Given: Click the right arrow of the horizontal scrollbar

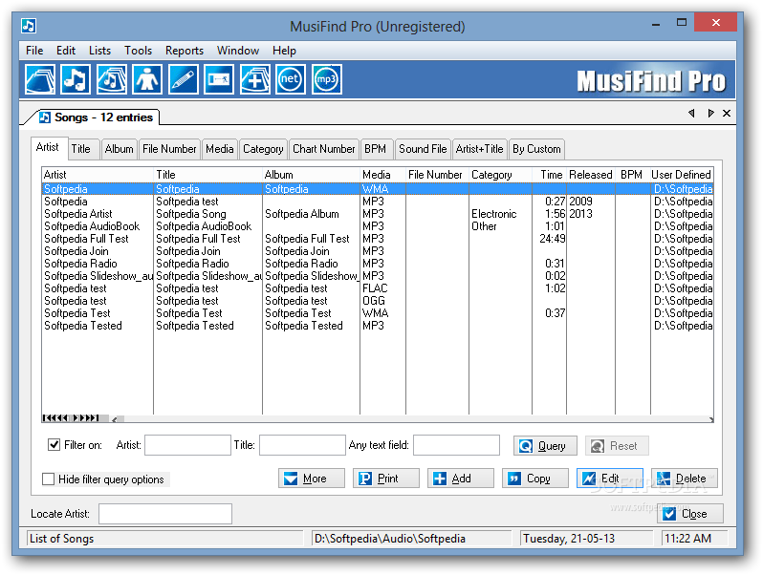Looking at the screenshot, I should click(711, 419).
